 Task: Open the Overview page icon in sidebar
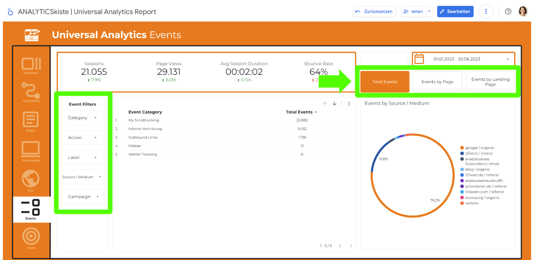pyautogui.click(x=31, y=65)
